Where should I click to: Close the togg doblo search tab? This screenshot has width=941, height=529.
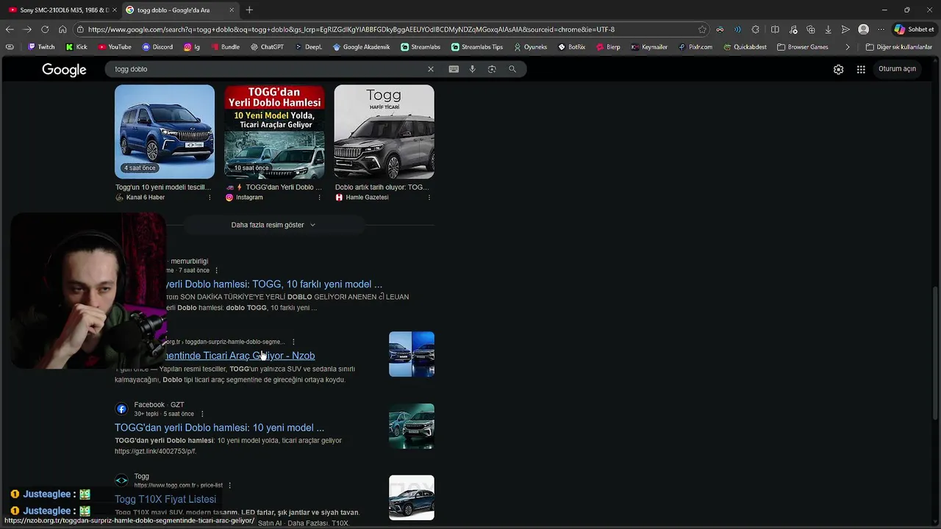coord(232,10)
